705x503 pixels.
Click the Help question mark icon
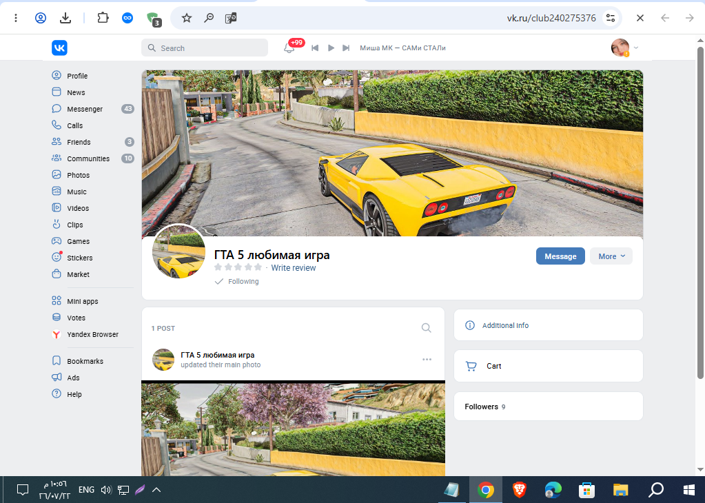coord(57,393)
